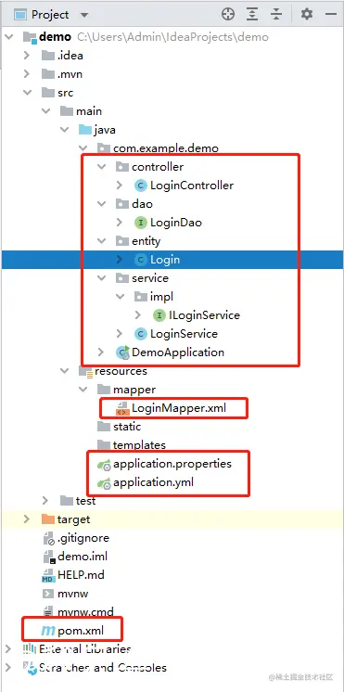Select the entity package label

[146, 241]
